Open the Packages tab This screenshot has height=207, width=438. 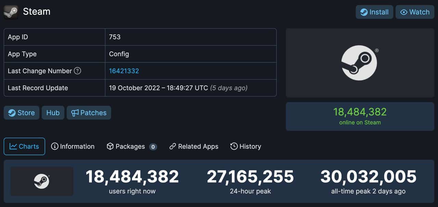pos(131,146)
